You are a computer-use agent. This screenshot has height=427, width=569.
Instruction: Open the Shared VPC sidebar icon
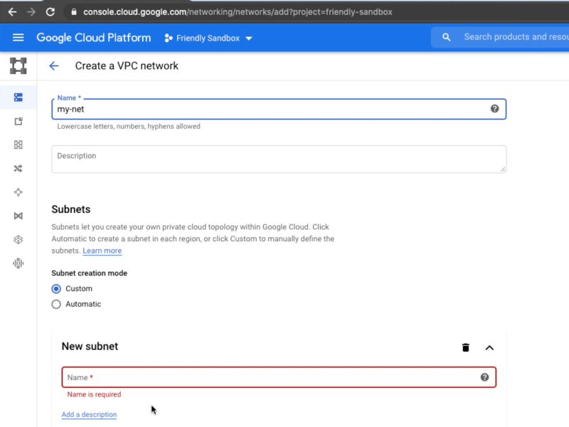point(18,216)
